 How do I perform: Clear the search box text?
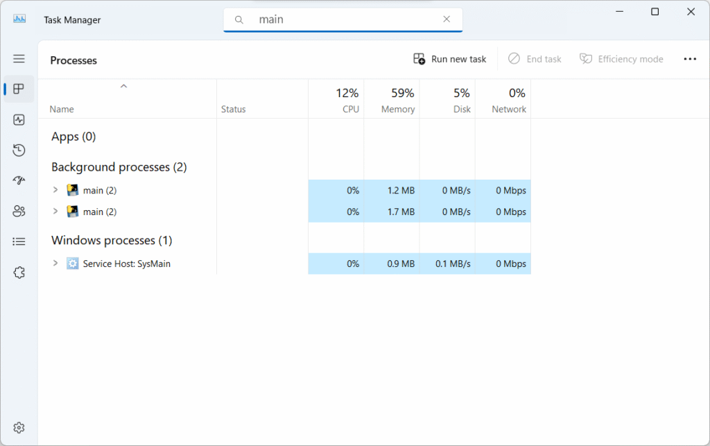[447, 19]
